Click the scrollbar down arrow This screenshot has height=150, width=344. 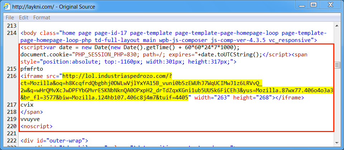[337, 144]
